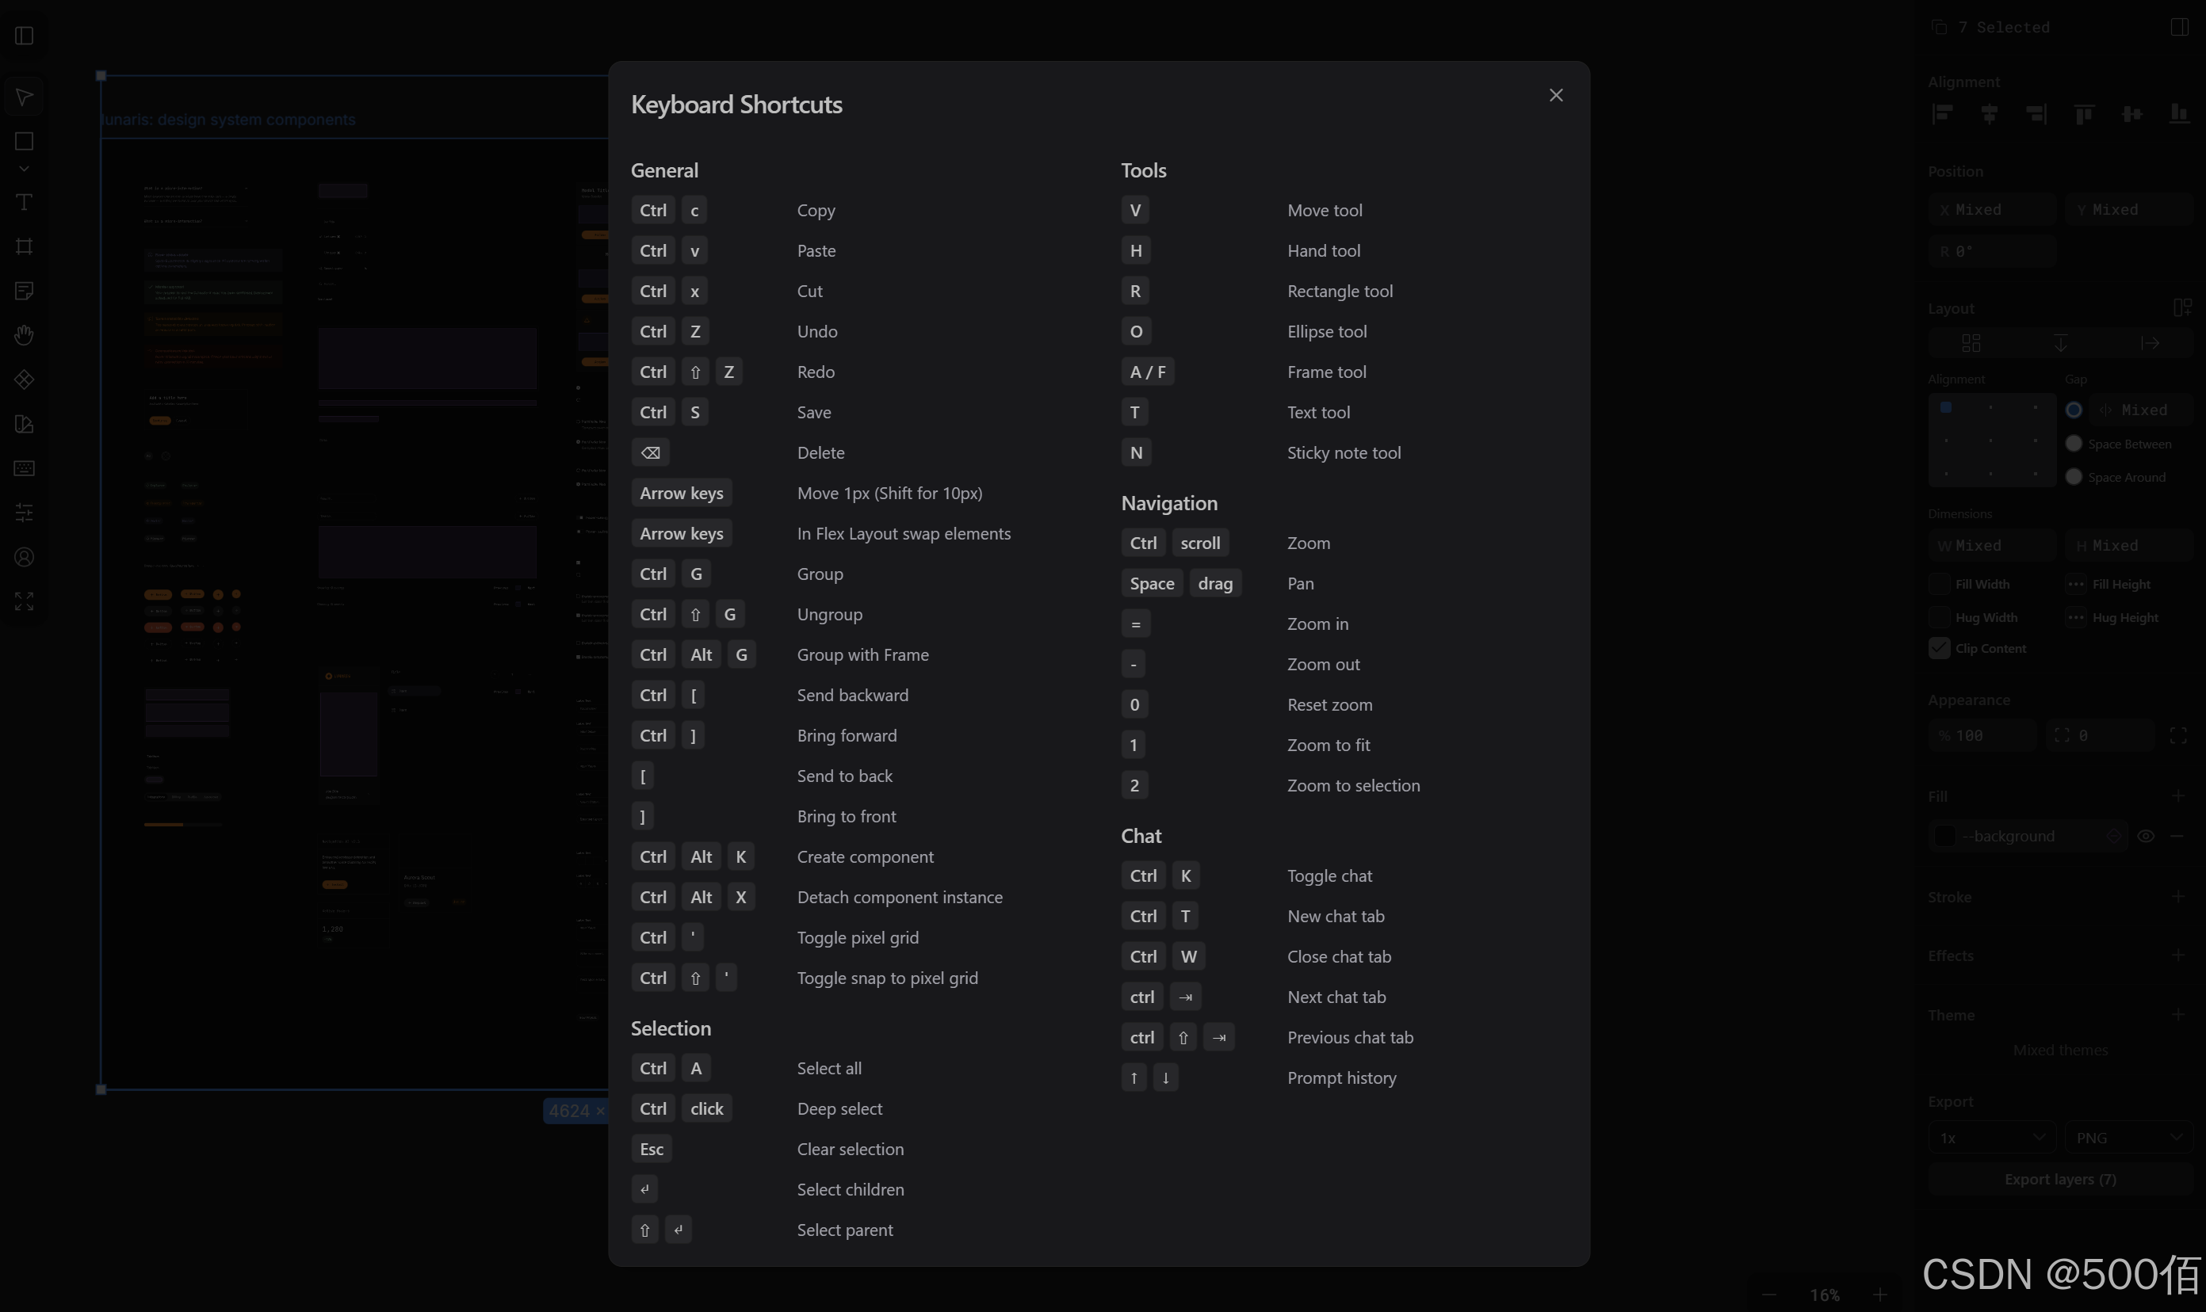Click the Export layers (7) button

point(2061,1180)
